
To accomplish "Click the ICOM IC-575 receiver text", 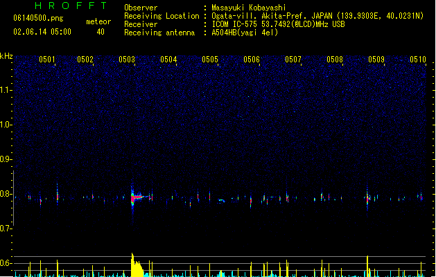I will 278,24.
